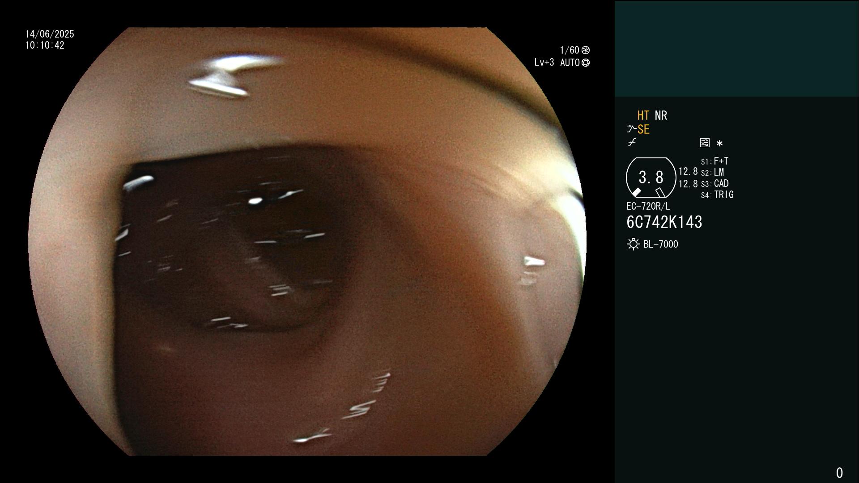Click the S1: F+T switch assignment
The image size is (859, 483).
[714, 161]
